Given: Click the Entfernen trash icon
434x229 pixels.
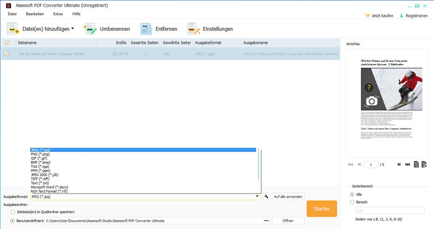Looking at the screenshot, I should tap(146, 29).
